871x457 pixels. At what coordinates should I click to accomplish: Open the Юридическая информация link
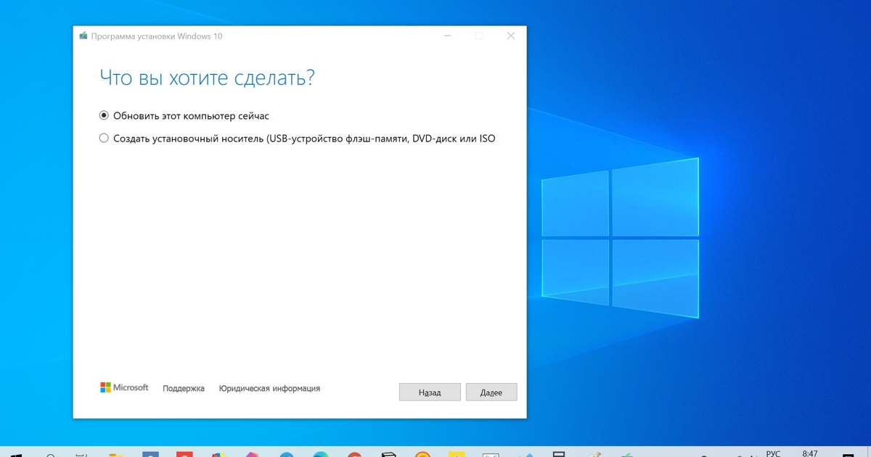[269, 389]
